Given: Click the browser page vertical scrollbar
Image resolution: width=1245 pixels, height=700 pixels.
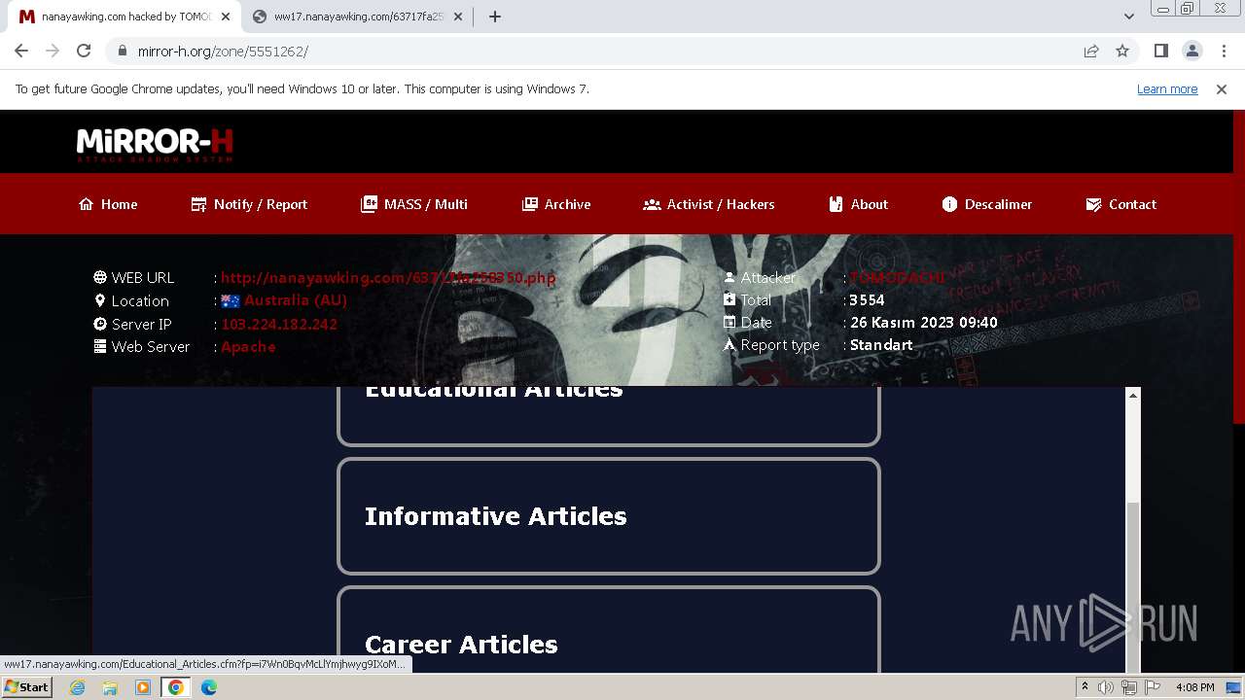Looking at the screenshot, I should (x=1238, y=267).
